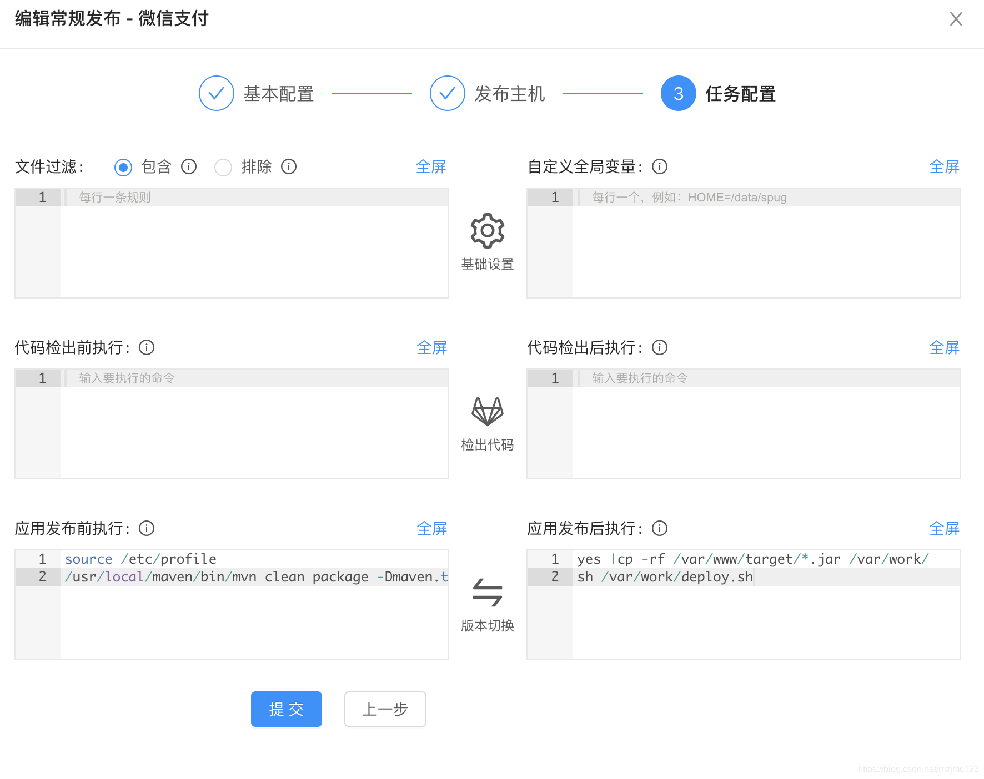This screenshot has width=984, height=779.
Task: Click the 检出代码 GitLab fox icon
Action: [488, 411]
